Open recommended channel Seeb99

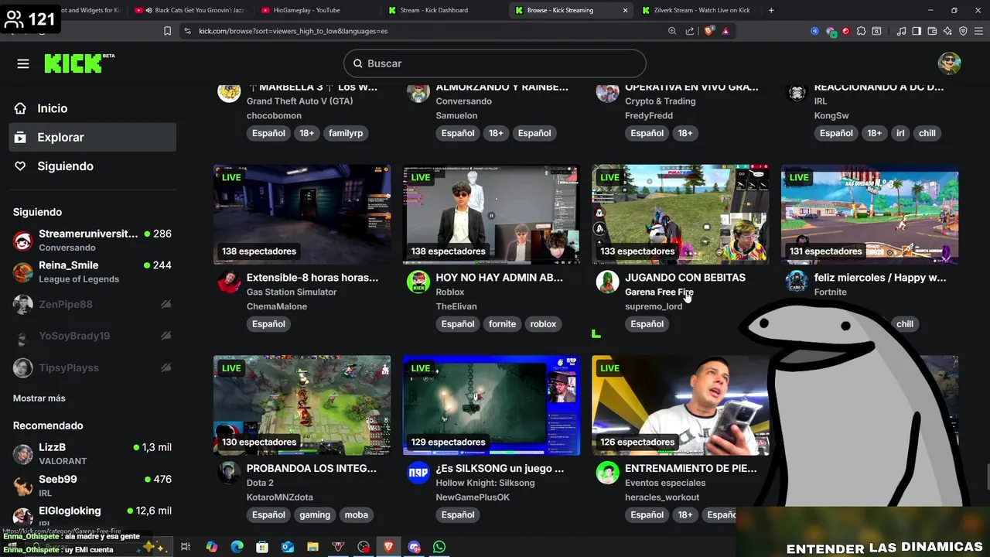(93, 485)
